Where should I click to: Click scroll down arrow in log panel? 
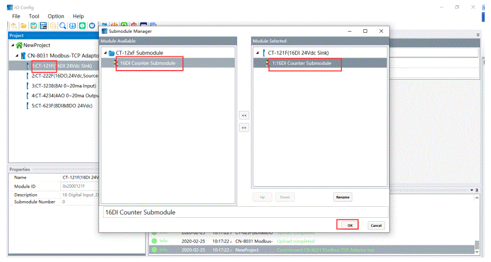tap(477, 252)
